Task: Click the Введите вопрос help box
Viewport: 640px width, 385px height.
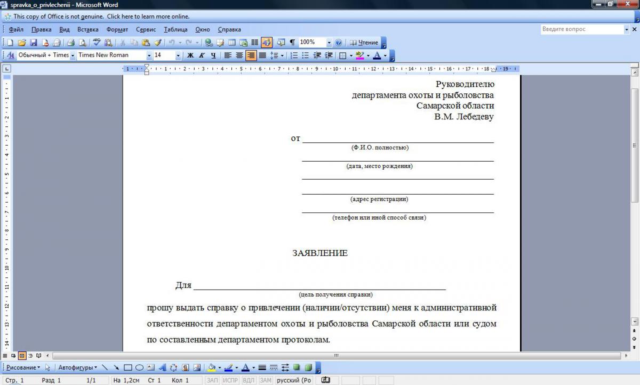Action: [581, 29]
